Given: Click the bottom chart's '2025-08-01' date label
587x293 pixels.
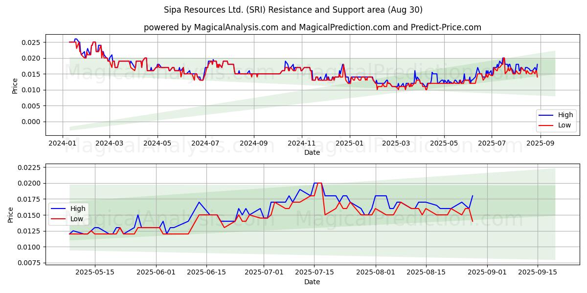Looking at the screenshot, I should pyautogui.click(x=376, y=272).
